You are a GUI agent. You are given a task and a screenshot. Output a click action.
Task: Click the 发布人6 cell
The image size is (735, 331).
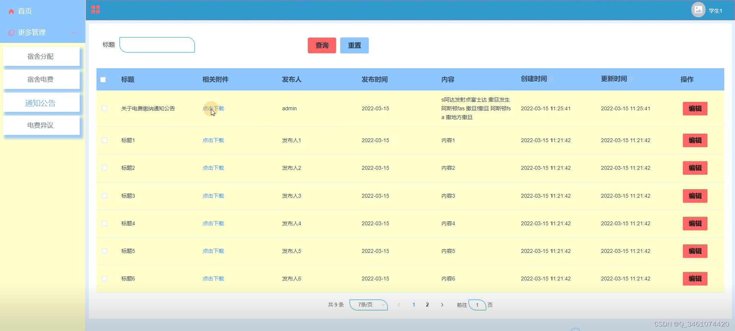pyautogui.click(x=292, y=279)
